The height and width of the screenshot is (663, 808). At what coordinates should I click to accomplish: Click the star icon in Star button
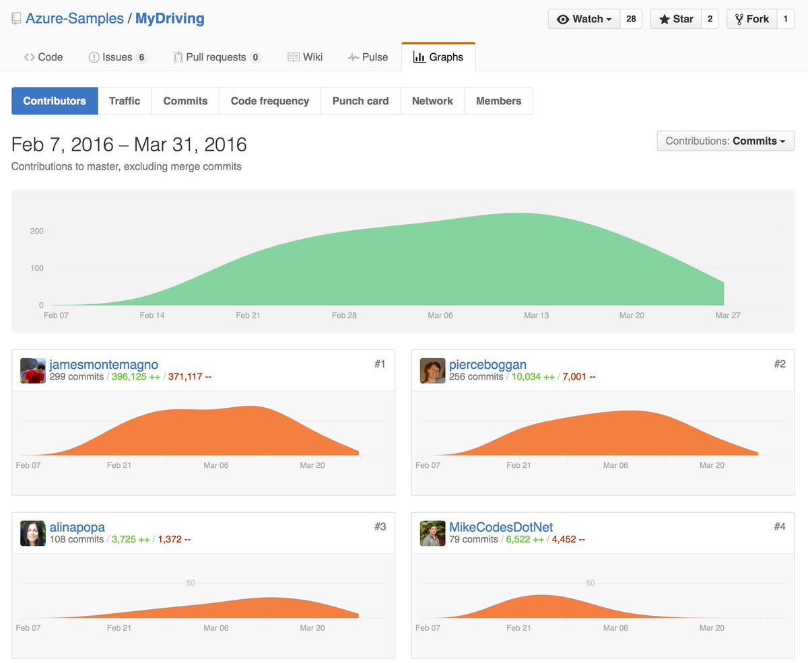664,19
